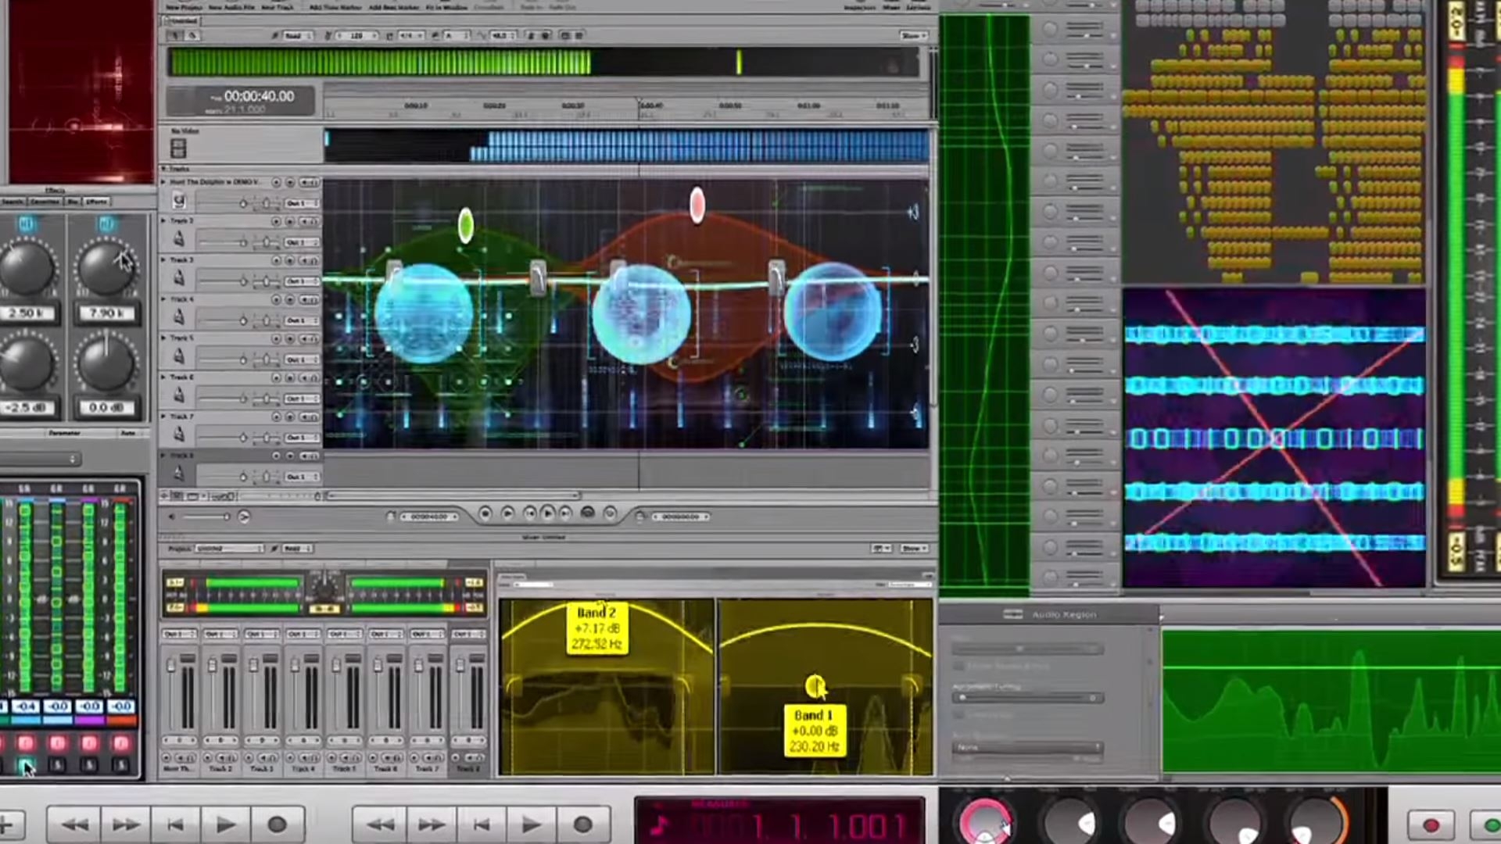Viewport: 1501px width, 844px height.
Task: Click the green oval marker in the timeline
Action: pyautogui.click(x=466, y=225)
